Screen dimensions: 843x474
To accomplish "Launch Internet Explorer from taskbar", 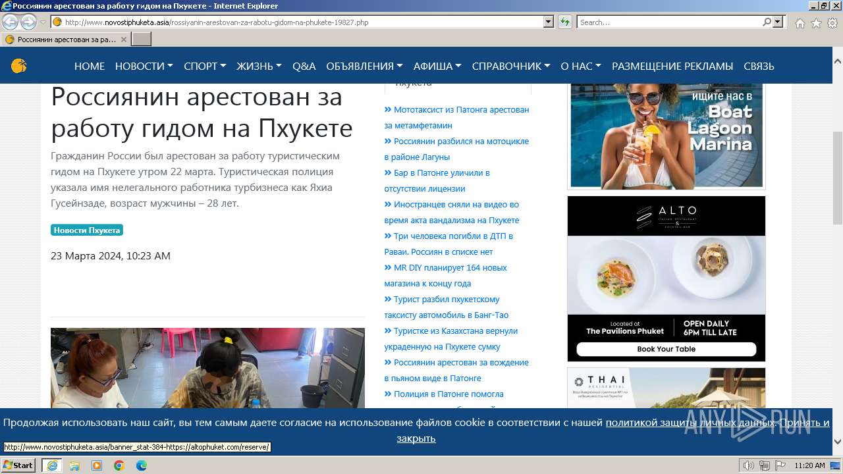I will (51, 465).
